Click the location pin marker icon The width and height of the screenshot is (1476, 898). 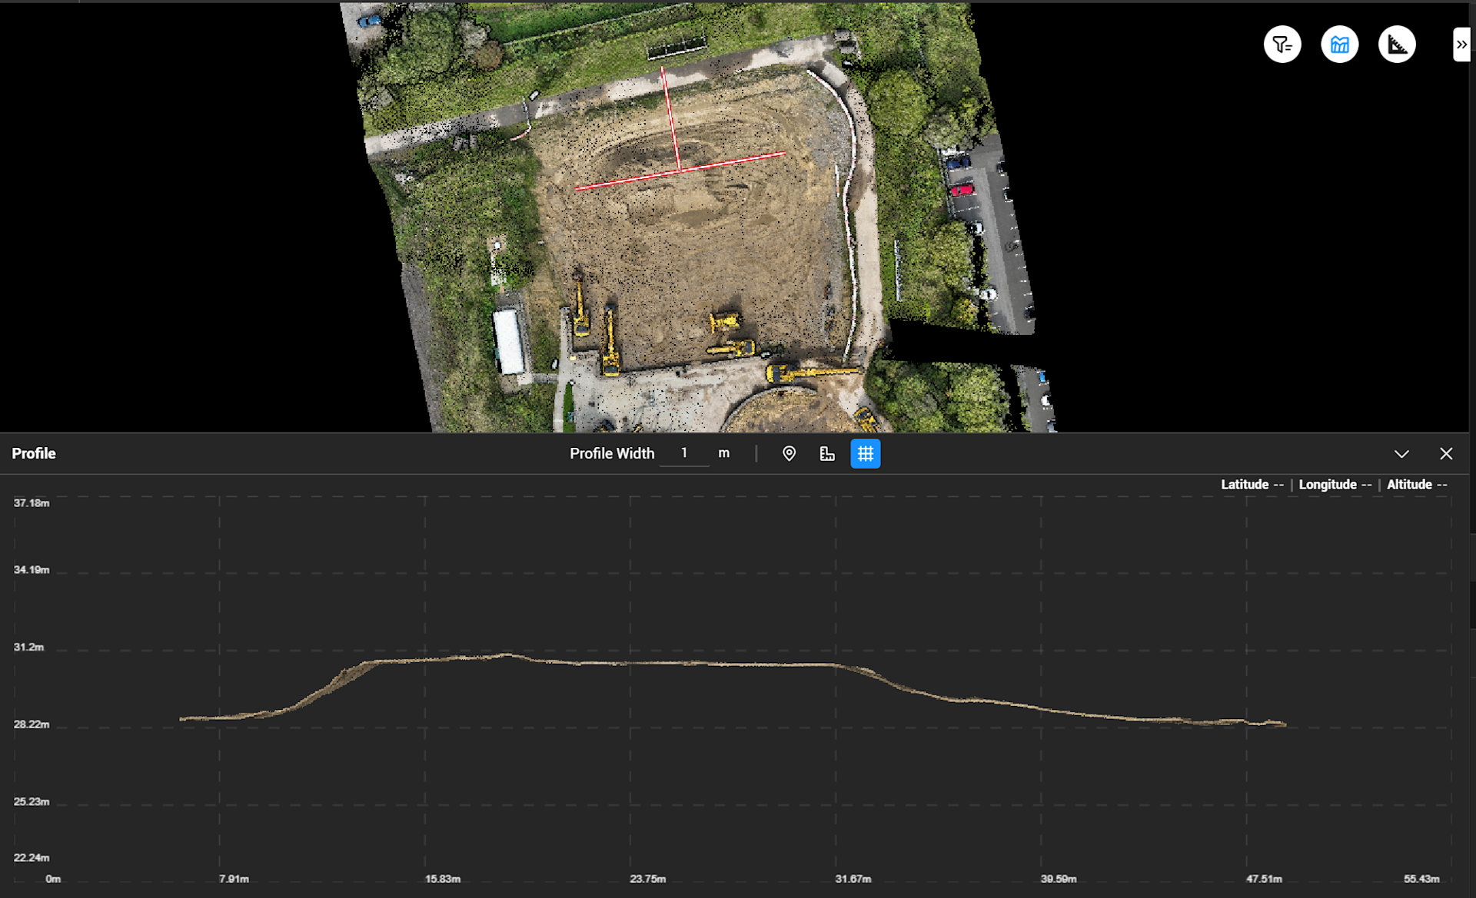[x=789, y=454]
